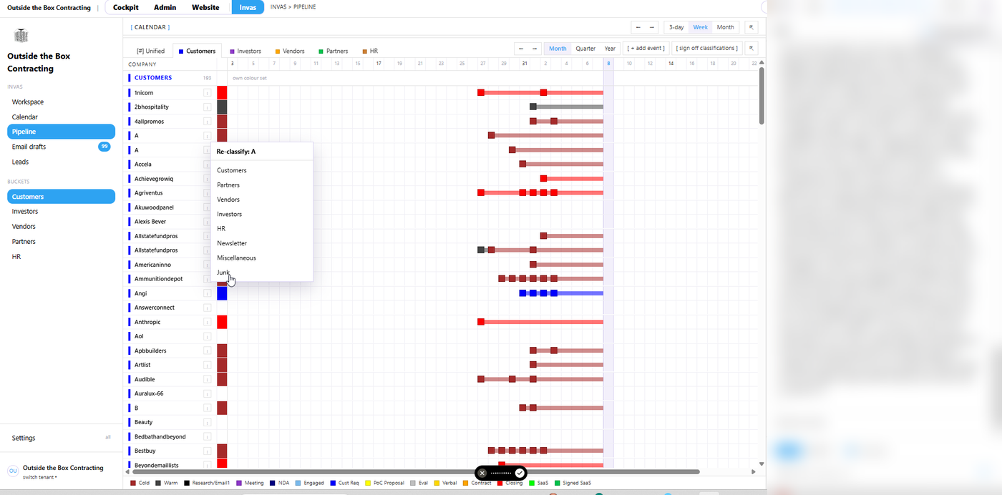Open the row menu icon for 2bhospitality
This screenshot has width=1002, height=495.
(207, 107)
